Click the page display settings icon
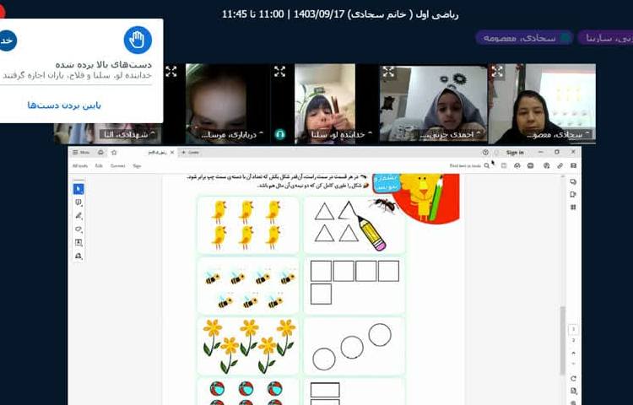 pyautogui.click(x=573, y=391)
